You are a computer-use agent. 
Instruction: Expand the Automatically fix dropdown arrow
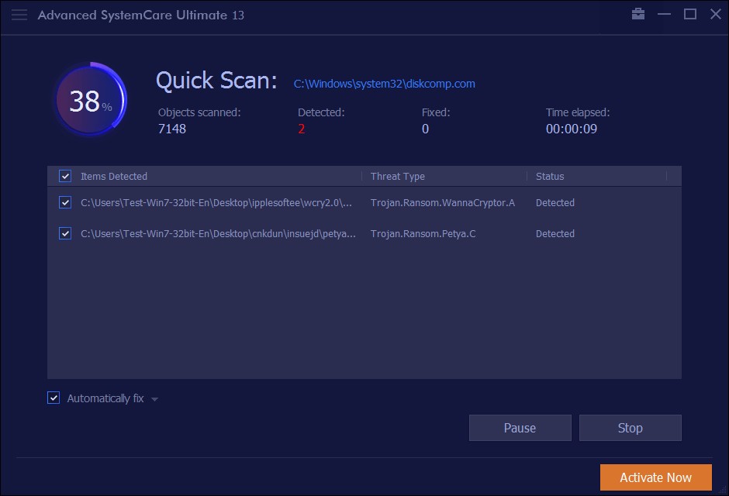tap(154, 398)
